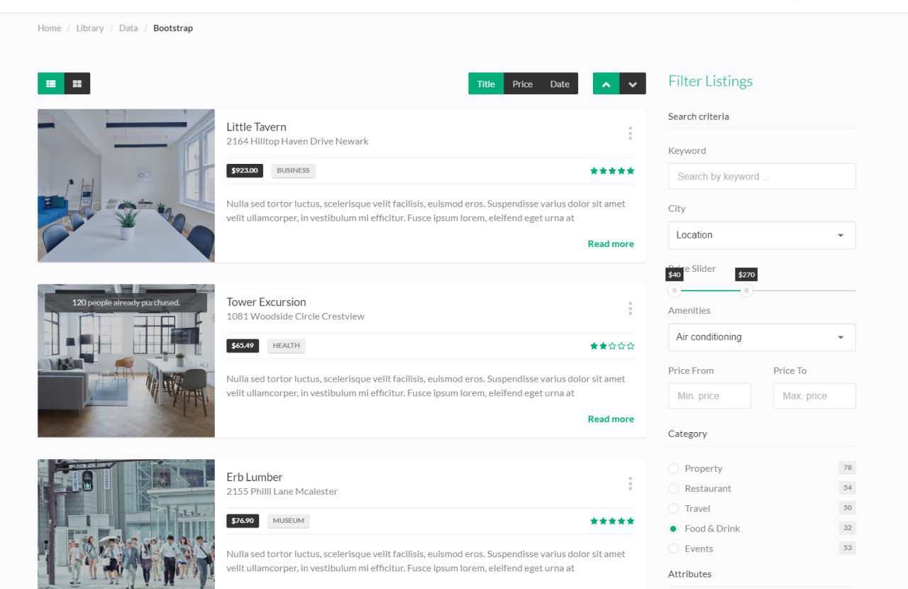Click address 2164 Hilltop Haven Drive Newark
This screenshot has width=908, height=589.
pos(297,141)
